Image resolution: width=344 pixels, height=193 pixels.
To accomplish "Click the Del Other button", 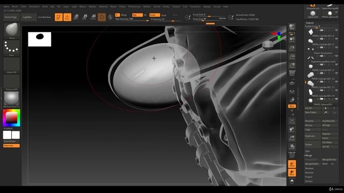I will 329,143.
